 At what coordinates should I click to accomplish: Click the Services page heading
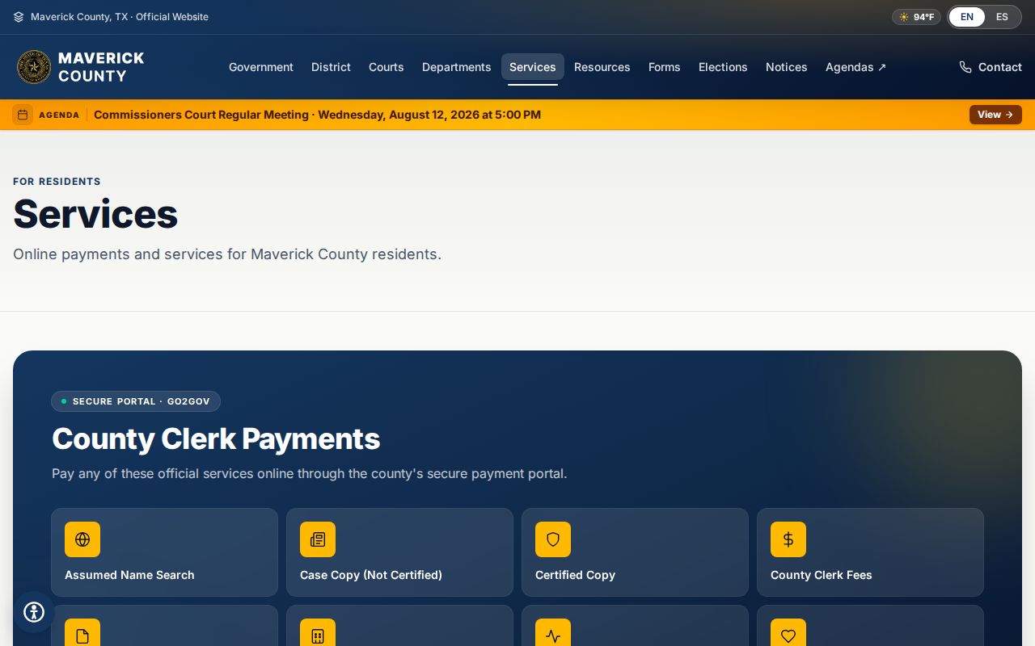(95, 214)
